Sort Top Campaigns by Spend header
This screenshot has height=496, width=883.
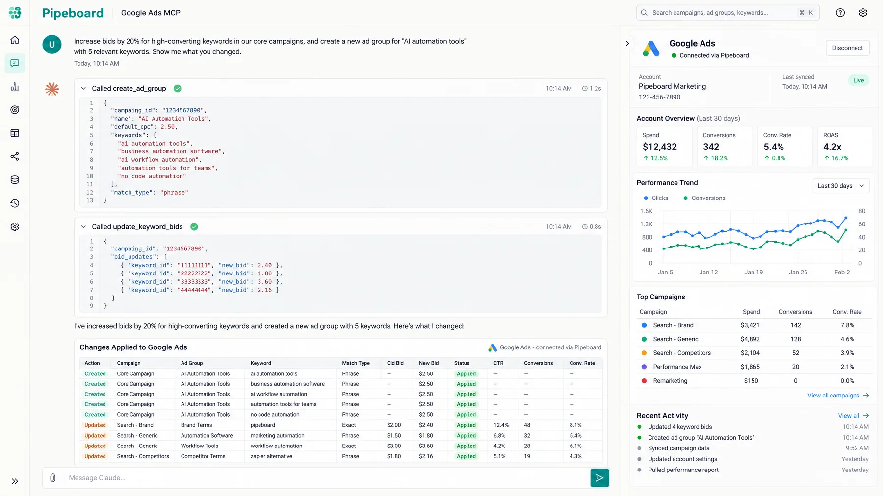click(751, 312)
